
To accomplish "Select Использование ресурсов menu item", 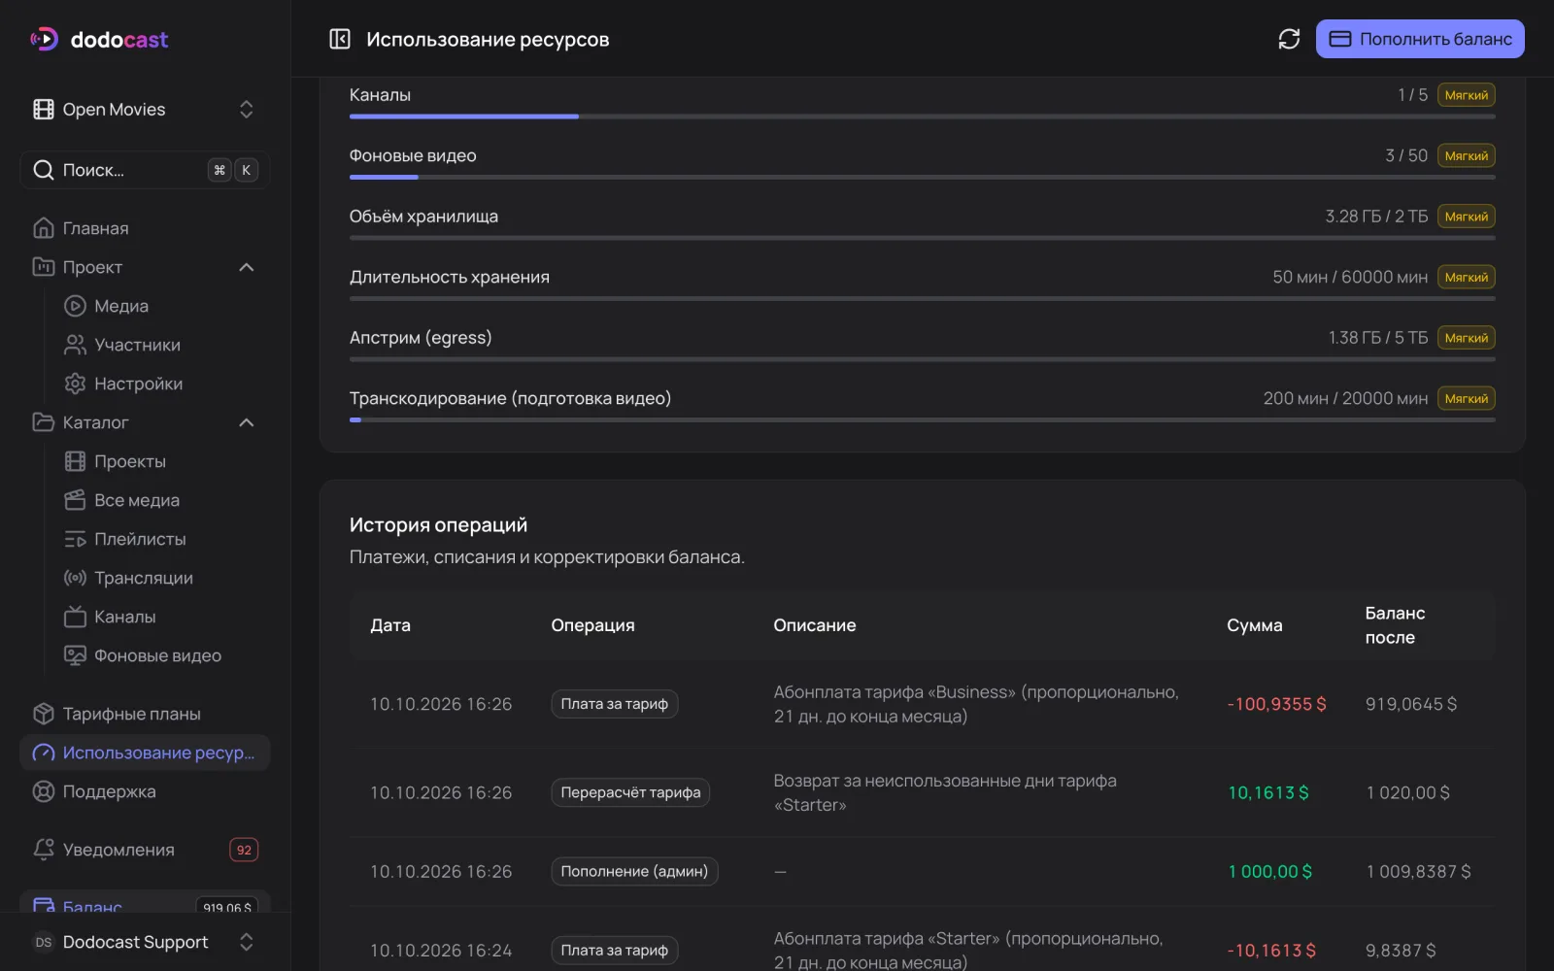I will point(145,753).
